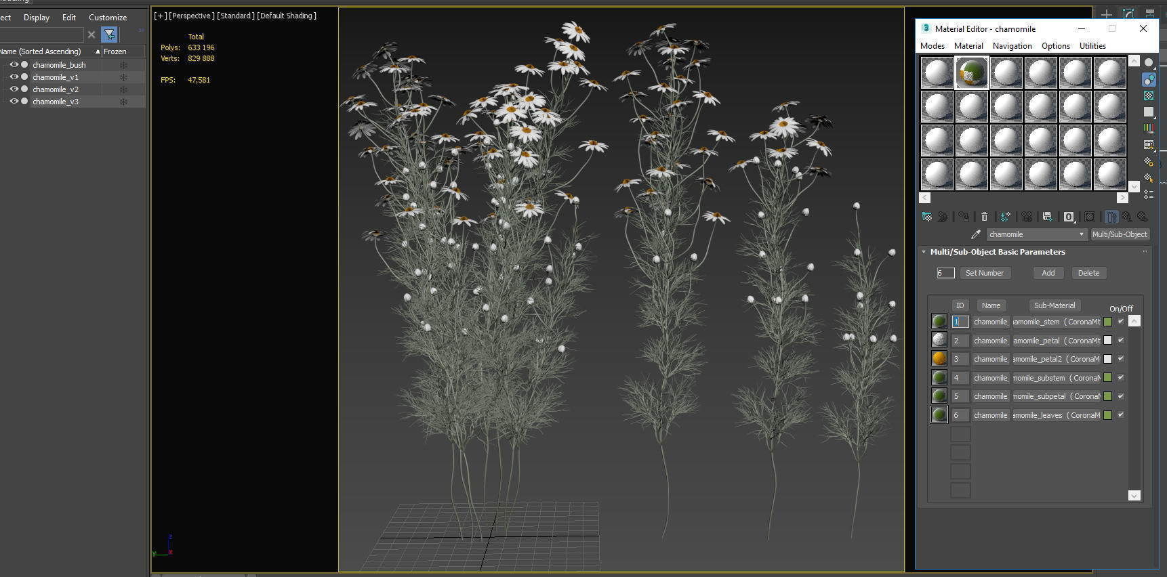Click Assign Material to Selection icon
1167x577 pixels.
pos(964,217)
